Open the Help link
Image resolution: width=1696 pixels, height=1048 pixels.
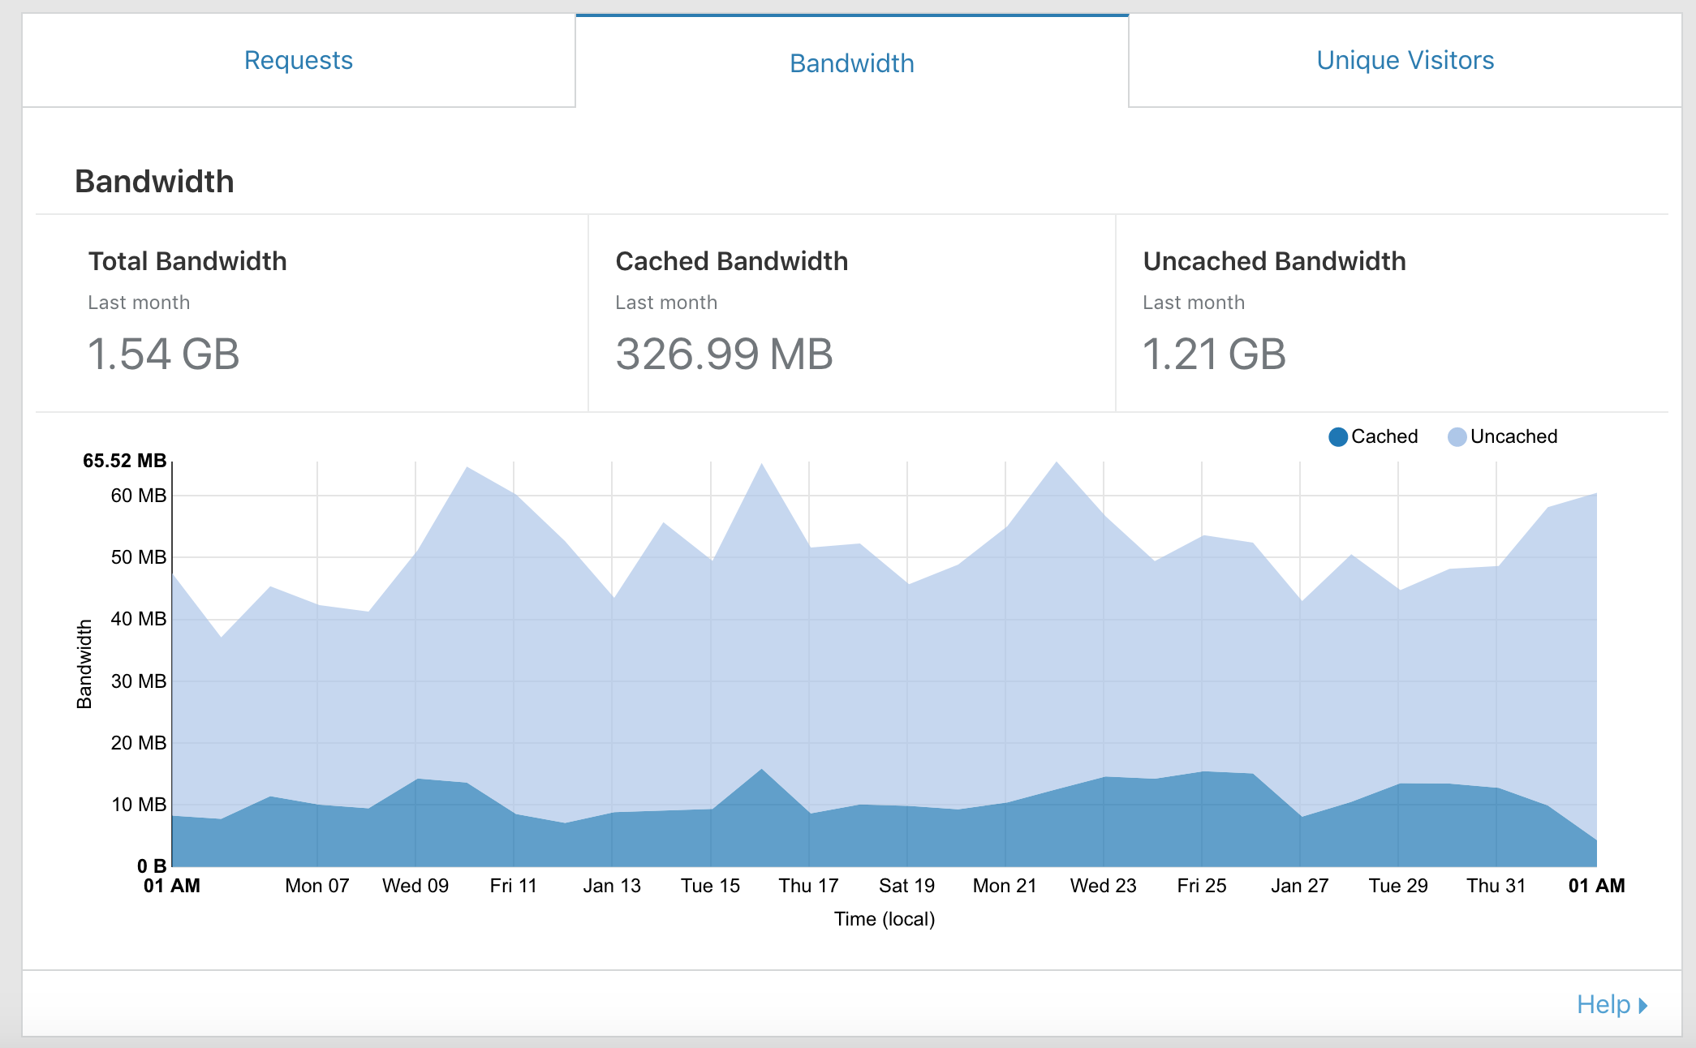[1603, 1004]
